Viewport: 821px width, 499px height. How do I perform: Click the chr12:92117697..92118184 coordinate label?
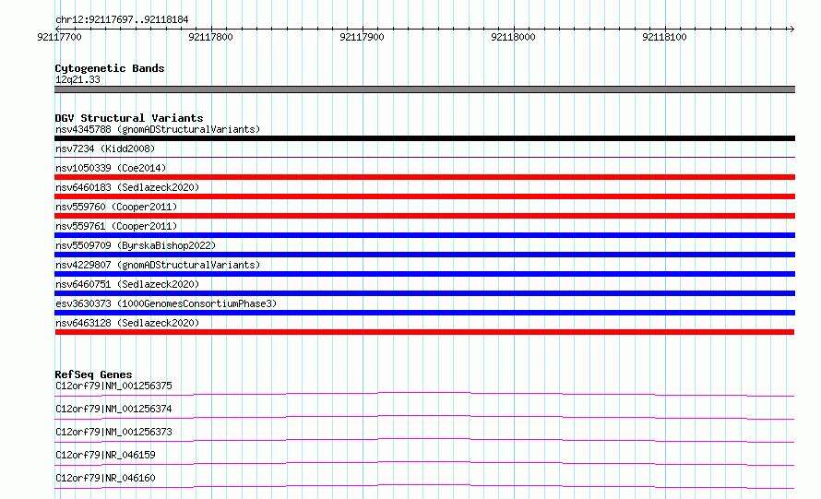tap(122, 20)
